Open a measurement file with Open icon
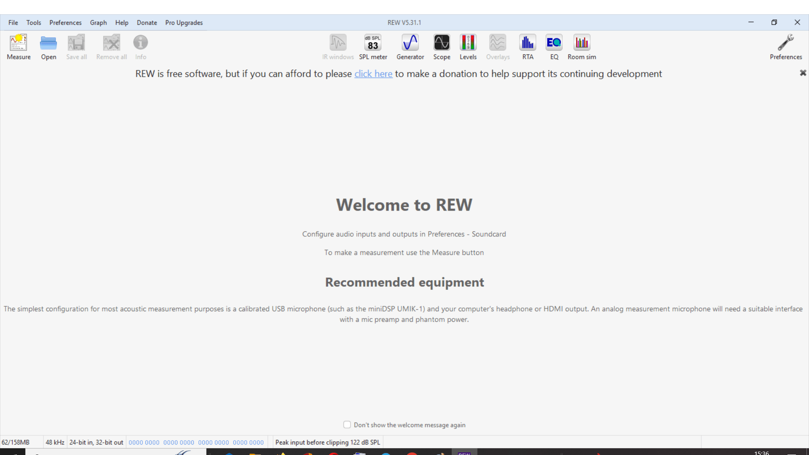Viewport: 809px width, 455px height. pyautogui.click(x=48, y=47)
